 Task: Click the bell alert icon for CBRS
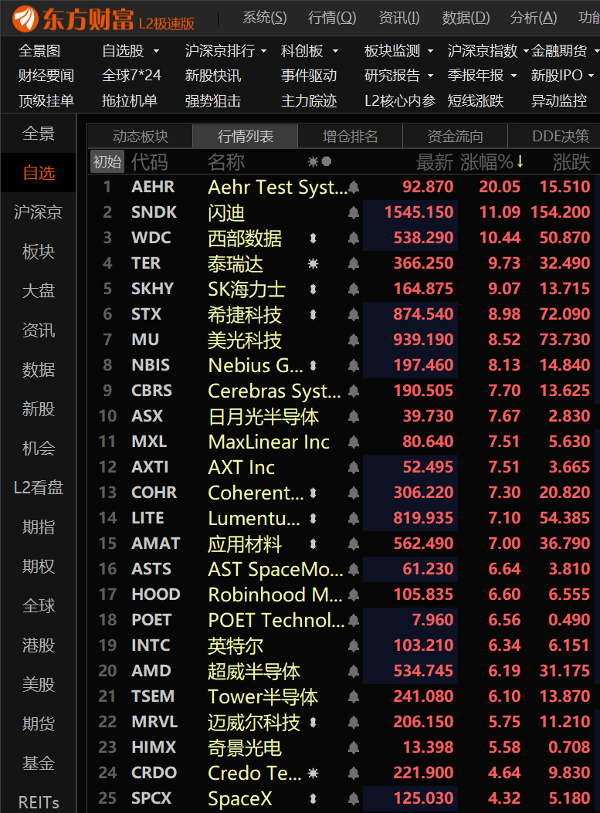point(354,391)
